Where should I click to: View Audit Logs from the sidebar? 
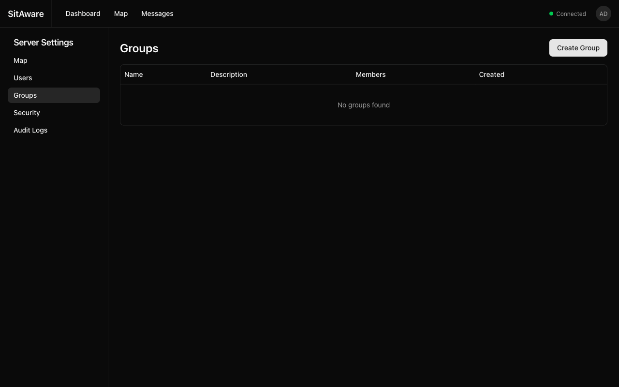[30, 130]
